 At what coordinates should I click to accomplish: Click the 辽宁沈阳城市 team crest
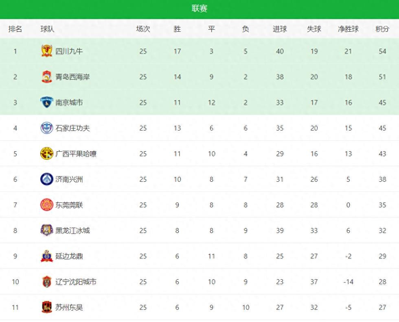pyautogui.click(x=47, y=282)
